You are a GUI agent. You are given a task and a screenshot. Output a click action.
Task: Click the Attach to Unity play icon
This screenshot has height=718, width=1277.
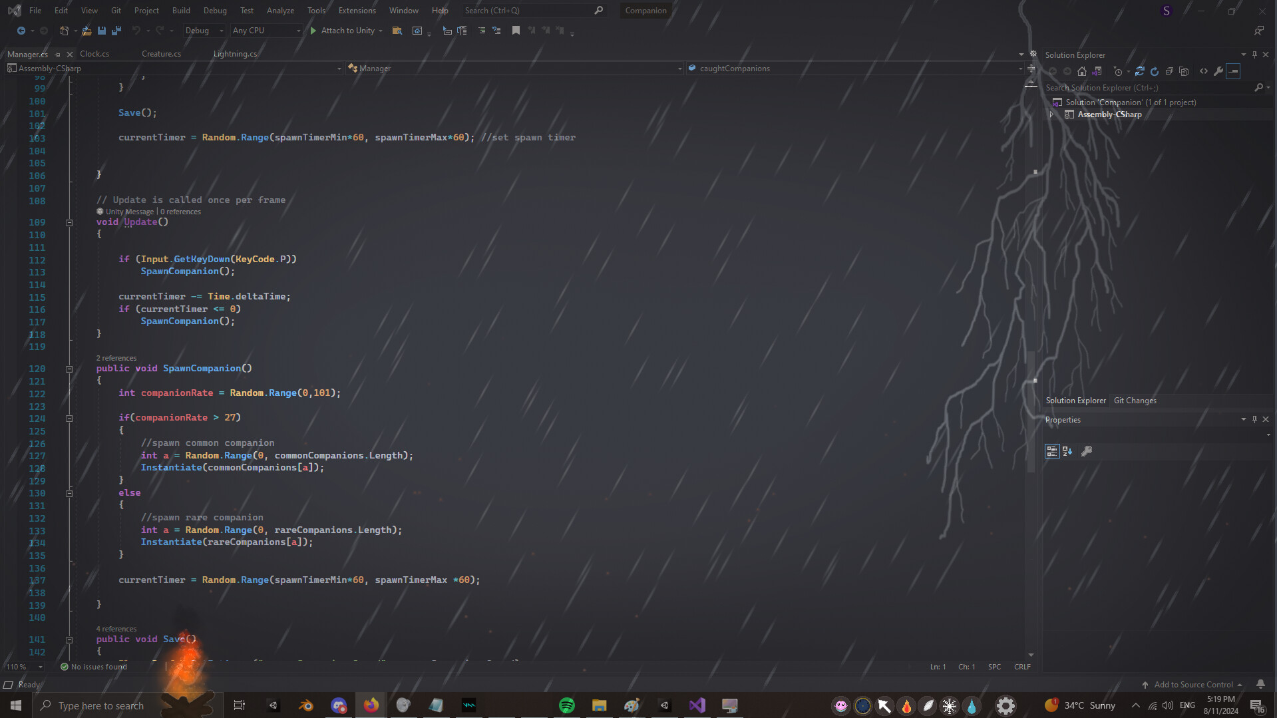313,31
